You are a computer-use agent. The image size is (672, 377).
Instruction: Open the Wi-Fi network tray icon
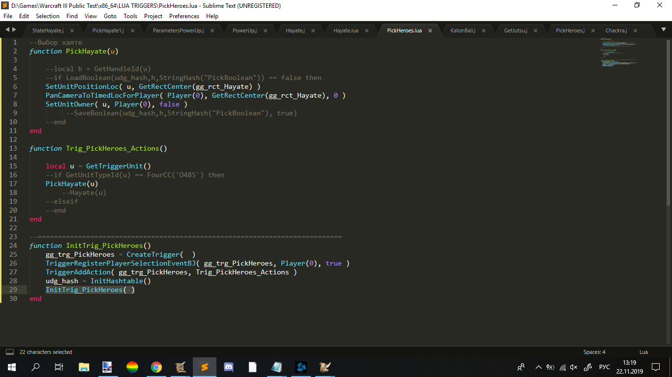point(563,367)
